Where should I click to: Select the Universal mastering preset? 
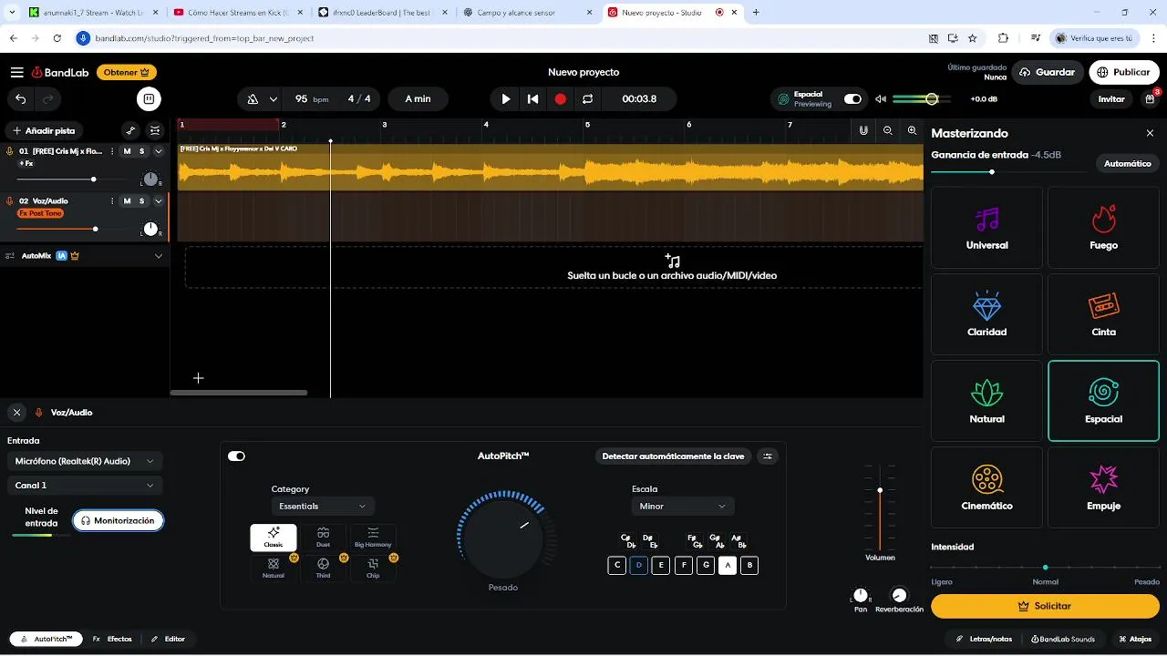[986, 228]
